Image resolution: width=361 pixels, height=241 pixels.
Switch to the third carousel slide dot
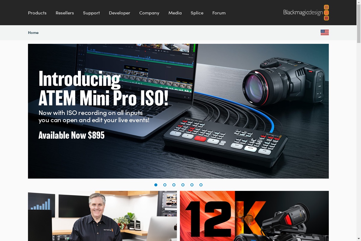click(x=174, y=185)
